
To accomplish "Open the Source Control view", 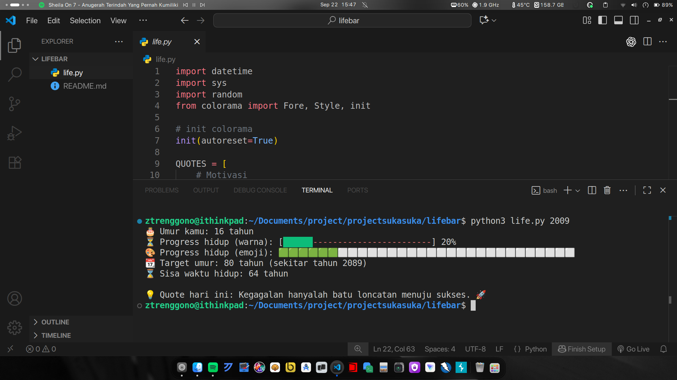I will coord(14,104).
